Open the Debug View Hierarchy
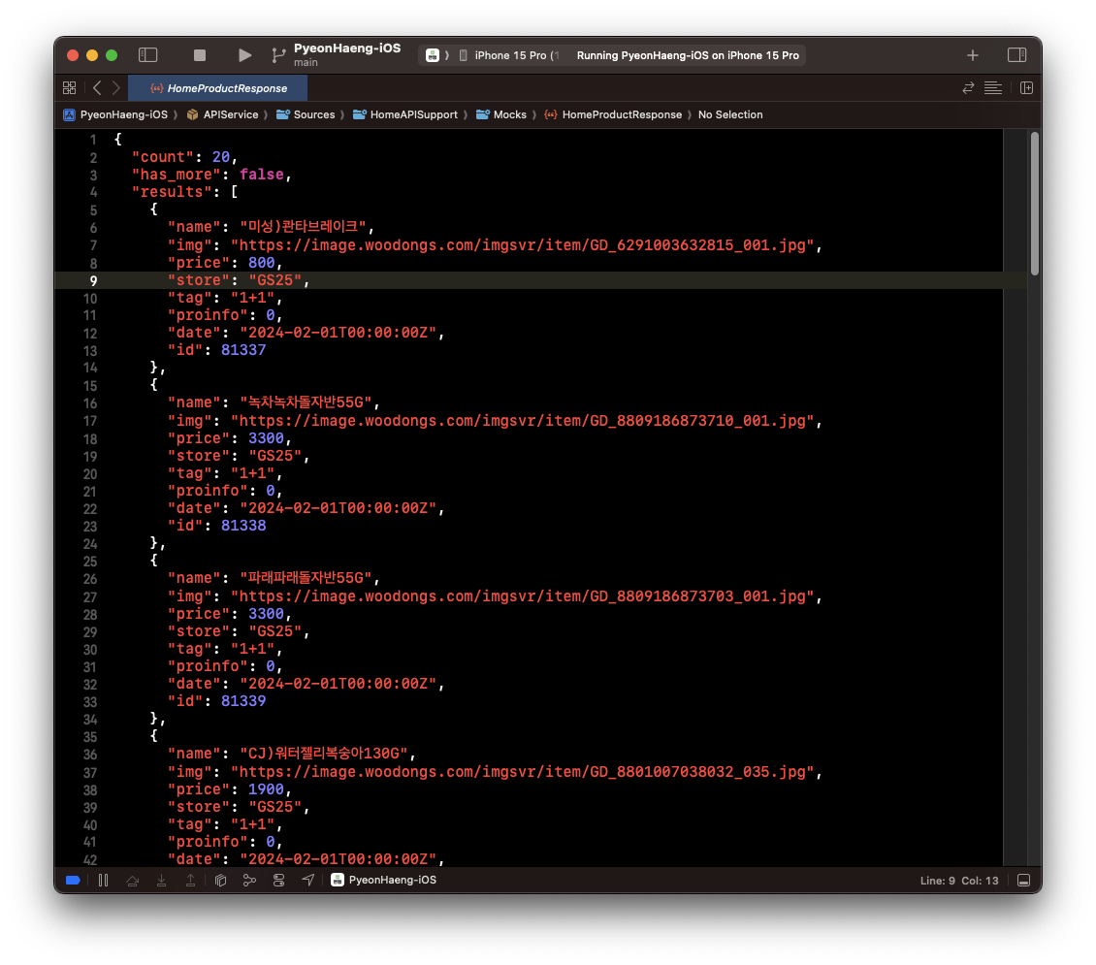1096x965 pixels. point(220,881)
